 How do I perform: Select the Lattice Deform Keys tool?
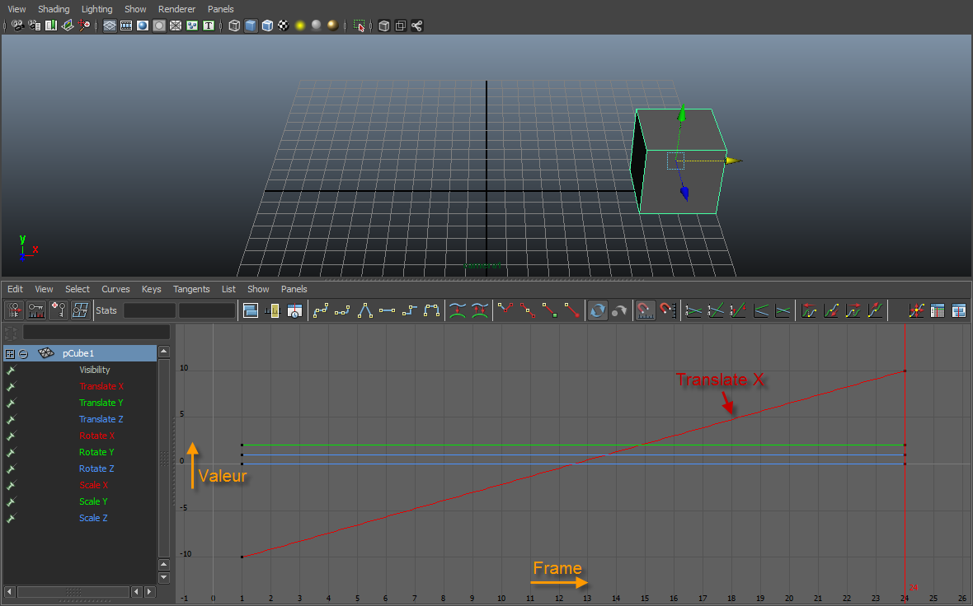80,310
